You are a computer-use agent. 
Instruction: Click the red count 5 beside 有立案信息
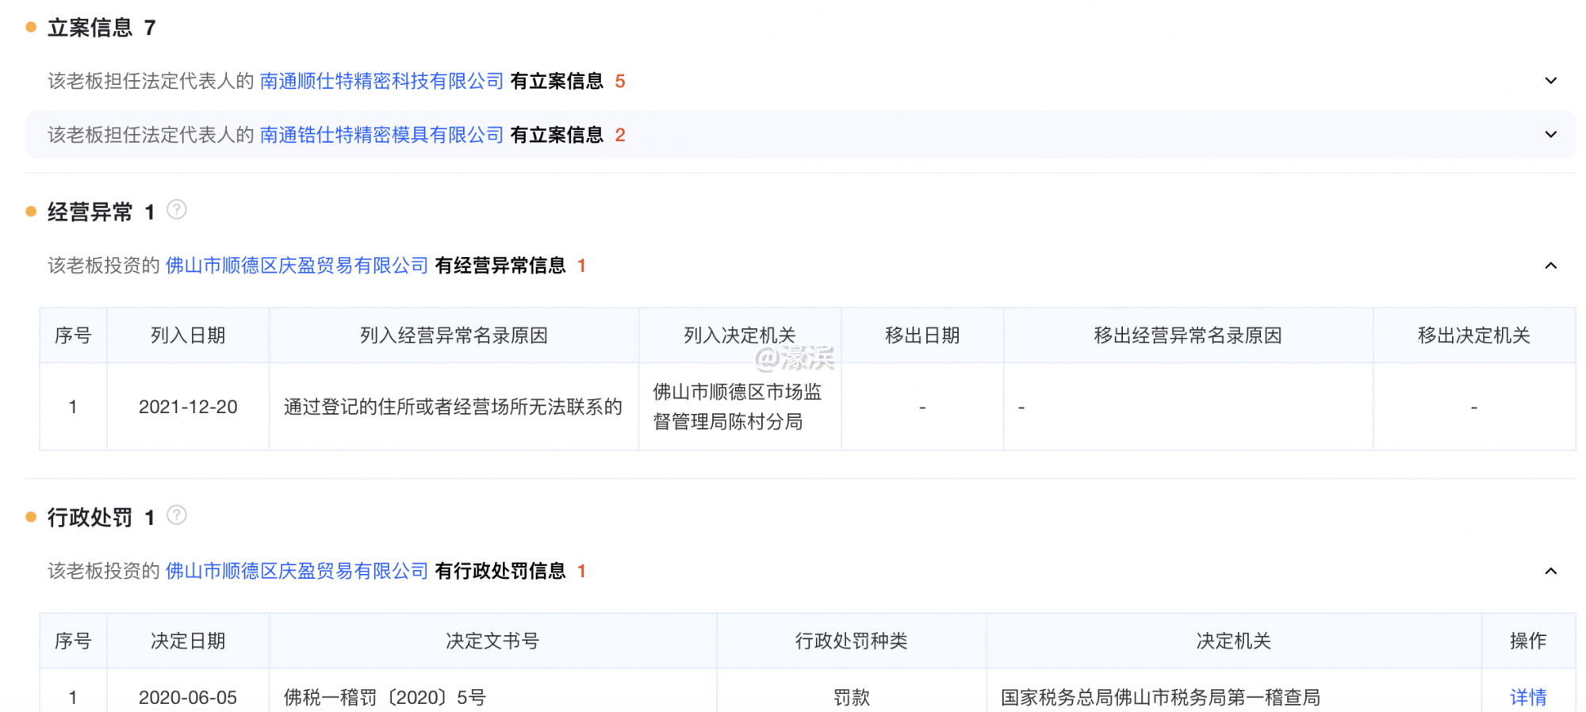click(x=620, y=81)
